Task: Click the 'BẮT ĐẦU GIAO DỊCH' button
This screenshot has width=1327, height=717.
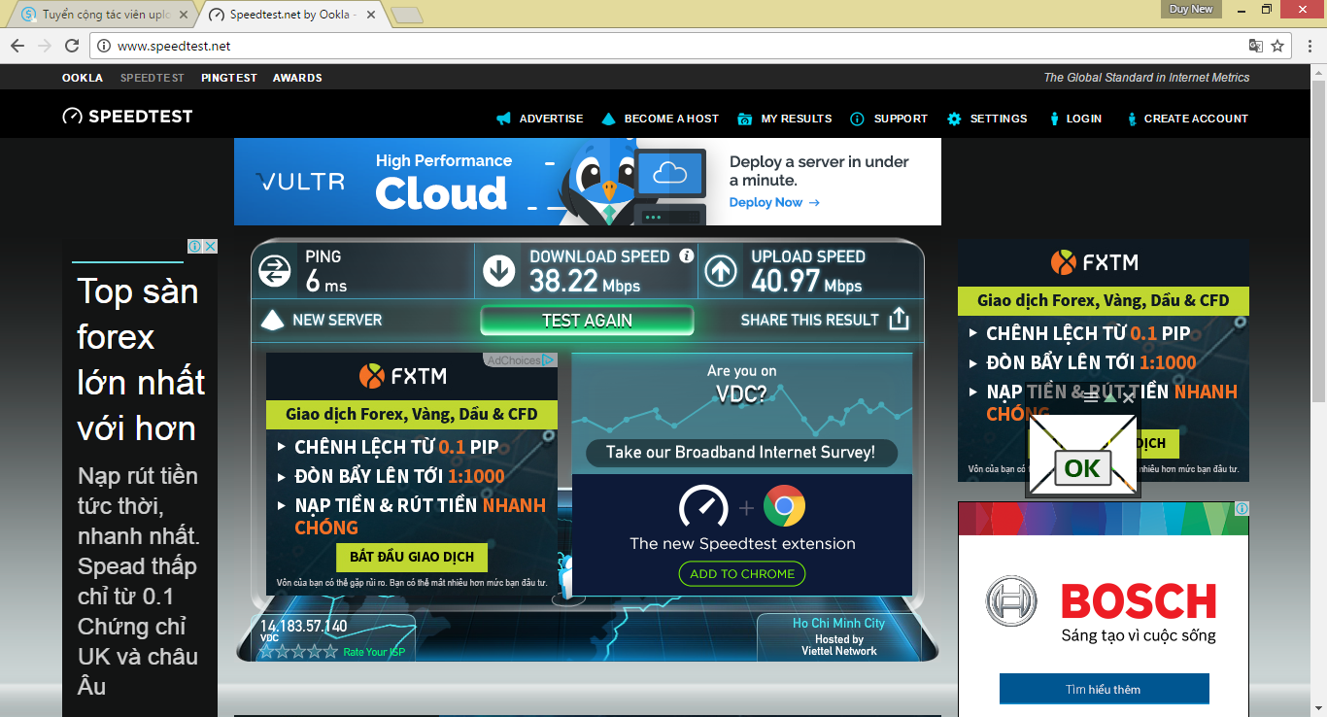Action: [412, 557]
